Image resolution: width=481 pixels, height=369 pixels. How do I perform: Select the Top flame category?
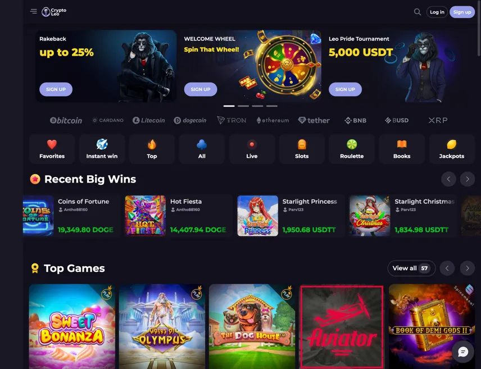coord(152,149)
